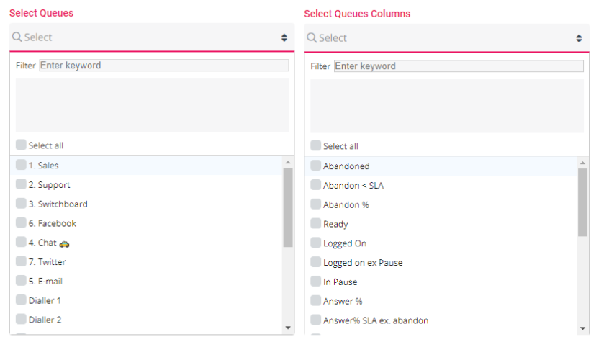Select the Dialler 1 queue label
591x360 pixels.
pyautogui.click(x=45, y=300)
